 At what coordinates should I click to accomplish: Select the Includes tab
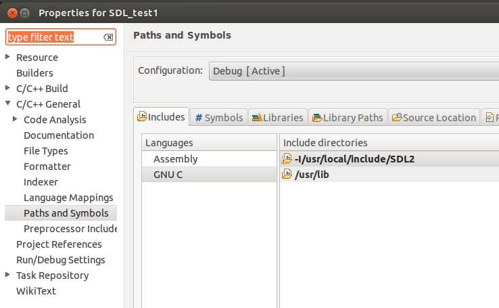pos(161,117)
